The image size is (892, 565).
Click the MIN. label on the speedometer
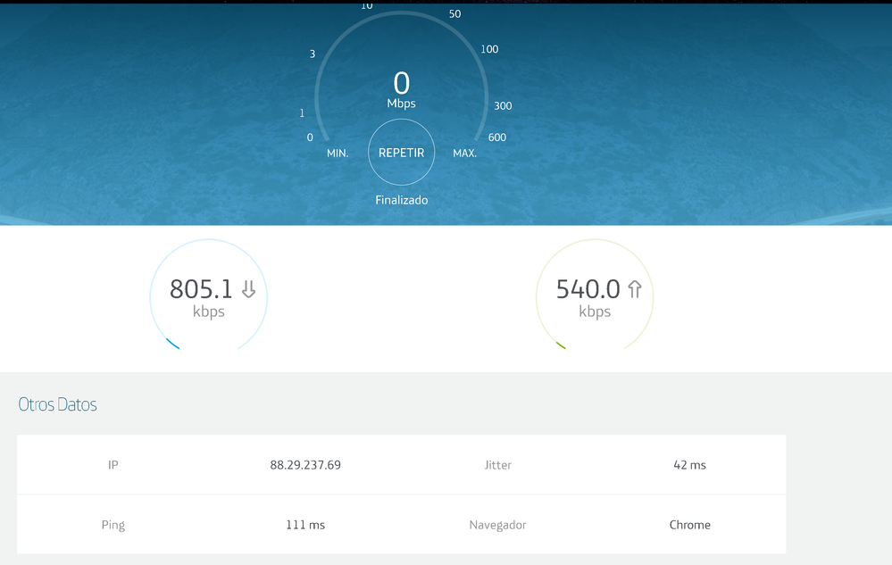pyautogui.click(x=338, y=154)
